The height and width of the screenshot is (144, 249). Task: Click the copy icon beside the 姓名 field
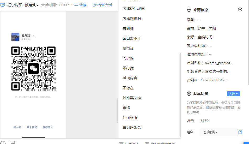pos(240,132)
